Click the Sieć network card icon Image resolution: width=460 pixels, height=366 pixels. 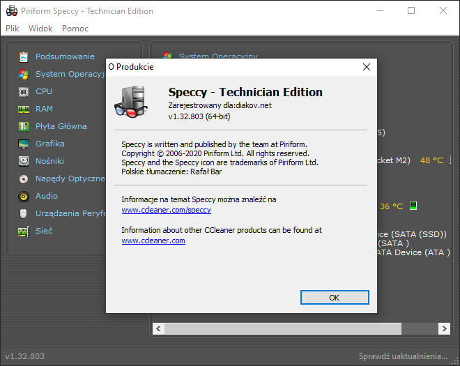[x=24, y=231]
